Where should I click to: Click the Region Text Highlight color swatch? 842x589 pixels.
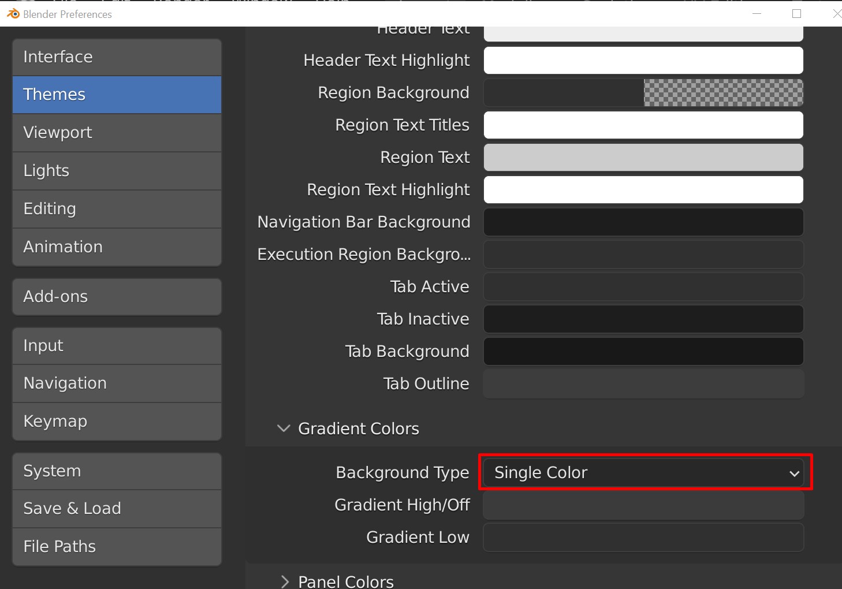pyautogui.click(x=643, y=190)
